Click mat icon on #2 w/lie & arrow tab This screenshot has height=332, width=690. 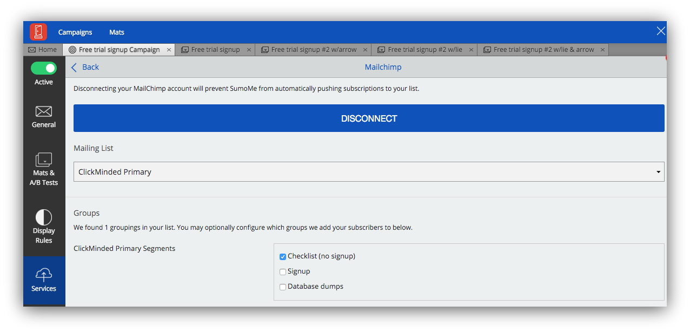point(487,50)
